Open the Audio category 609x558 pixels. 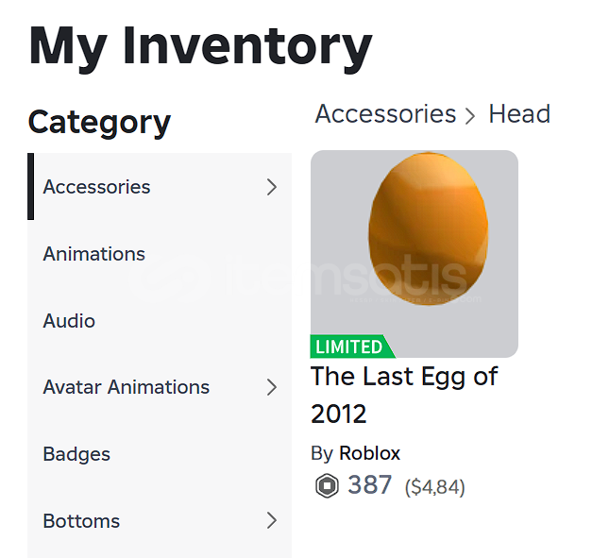(69, 321)
